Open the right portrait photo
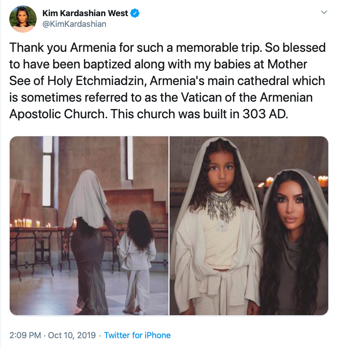The width and height of the screenshot is (337, 347). [249, 226]
